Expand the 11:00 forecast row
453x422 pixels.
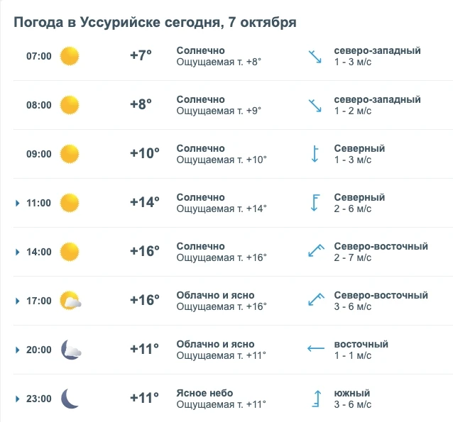pyautogui.click(x=17, y=204)
